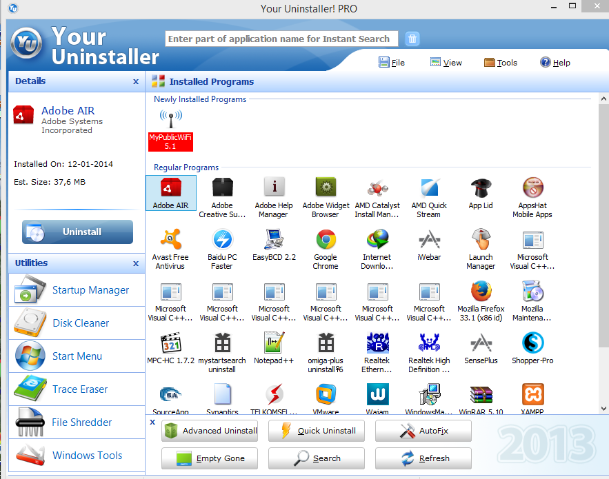
Task: Click the Quick Uninstall button
Action: 317,431
